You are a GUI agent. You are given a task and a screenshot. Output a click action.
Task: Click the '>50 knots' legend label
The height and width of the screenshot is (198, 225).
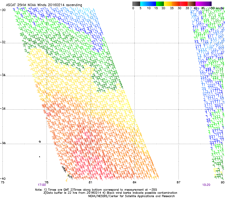tap(216, 8)
